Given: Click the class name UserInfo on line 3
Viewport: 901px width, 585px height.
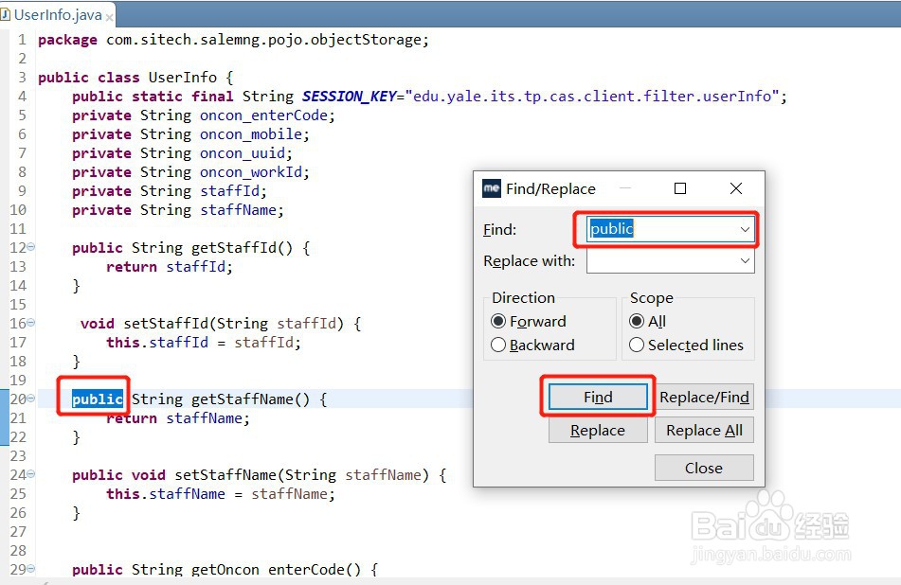Looking at the screenshot, I should (x=183, y=78).
